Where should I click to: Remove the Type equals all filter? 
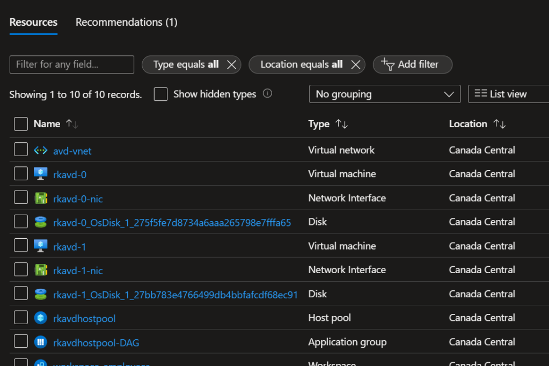(231, 64)
